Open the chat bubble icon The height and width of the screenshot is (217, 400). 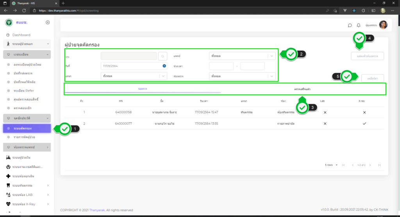click(350, 25)
